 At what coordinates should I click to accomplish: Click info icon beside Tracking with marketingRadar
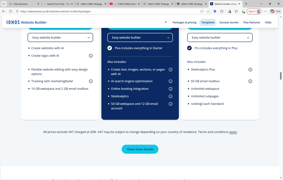click(91, 81)
